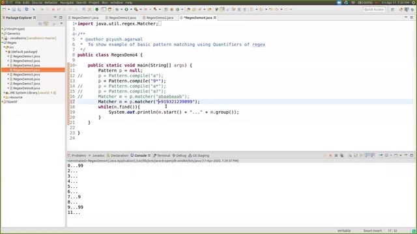
Task: Maximize the Console panel
Action: [411, 155]
